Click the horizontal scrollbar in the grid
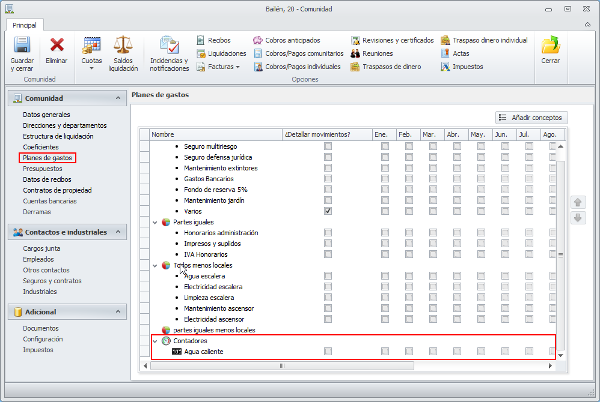Screen dimensions: 600x402 click(281, 365)
